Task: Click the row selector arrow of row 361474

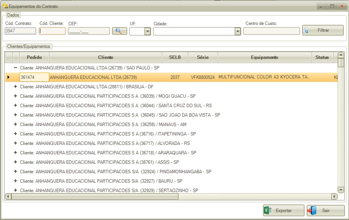Action: 8,77
